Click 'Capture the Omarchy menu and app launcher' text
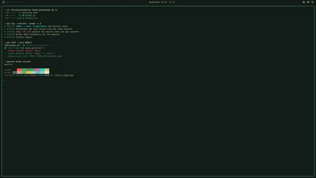316x178 pixels. (x=55, y=32)
